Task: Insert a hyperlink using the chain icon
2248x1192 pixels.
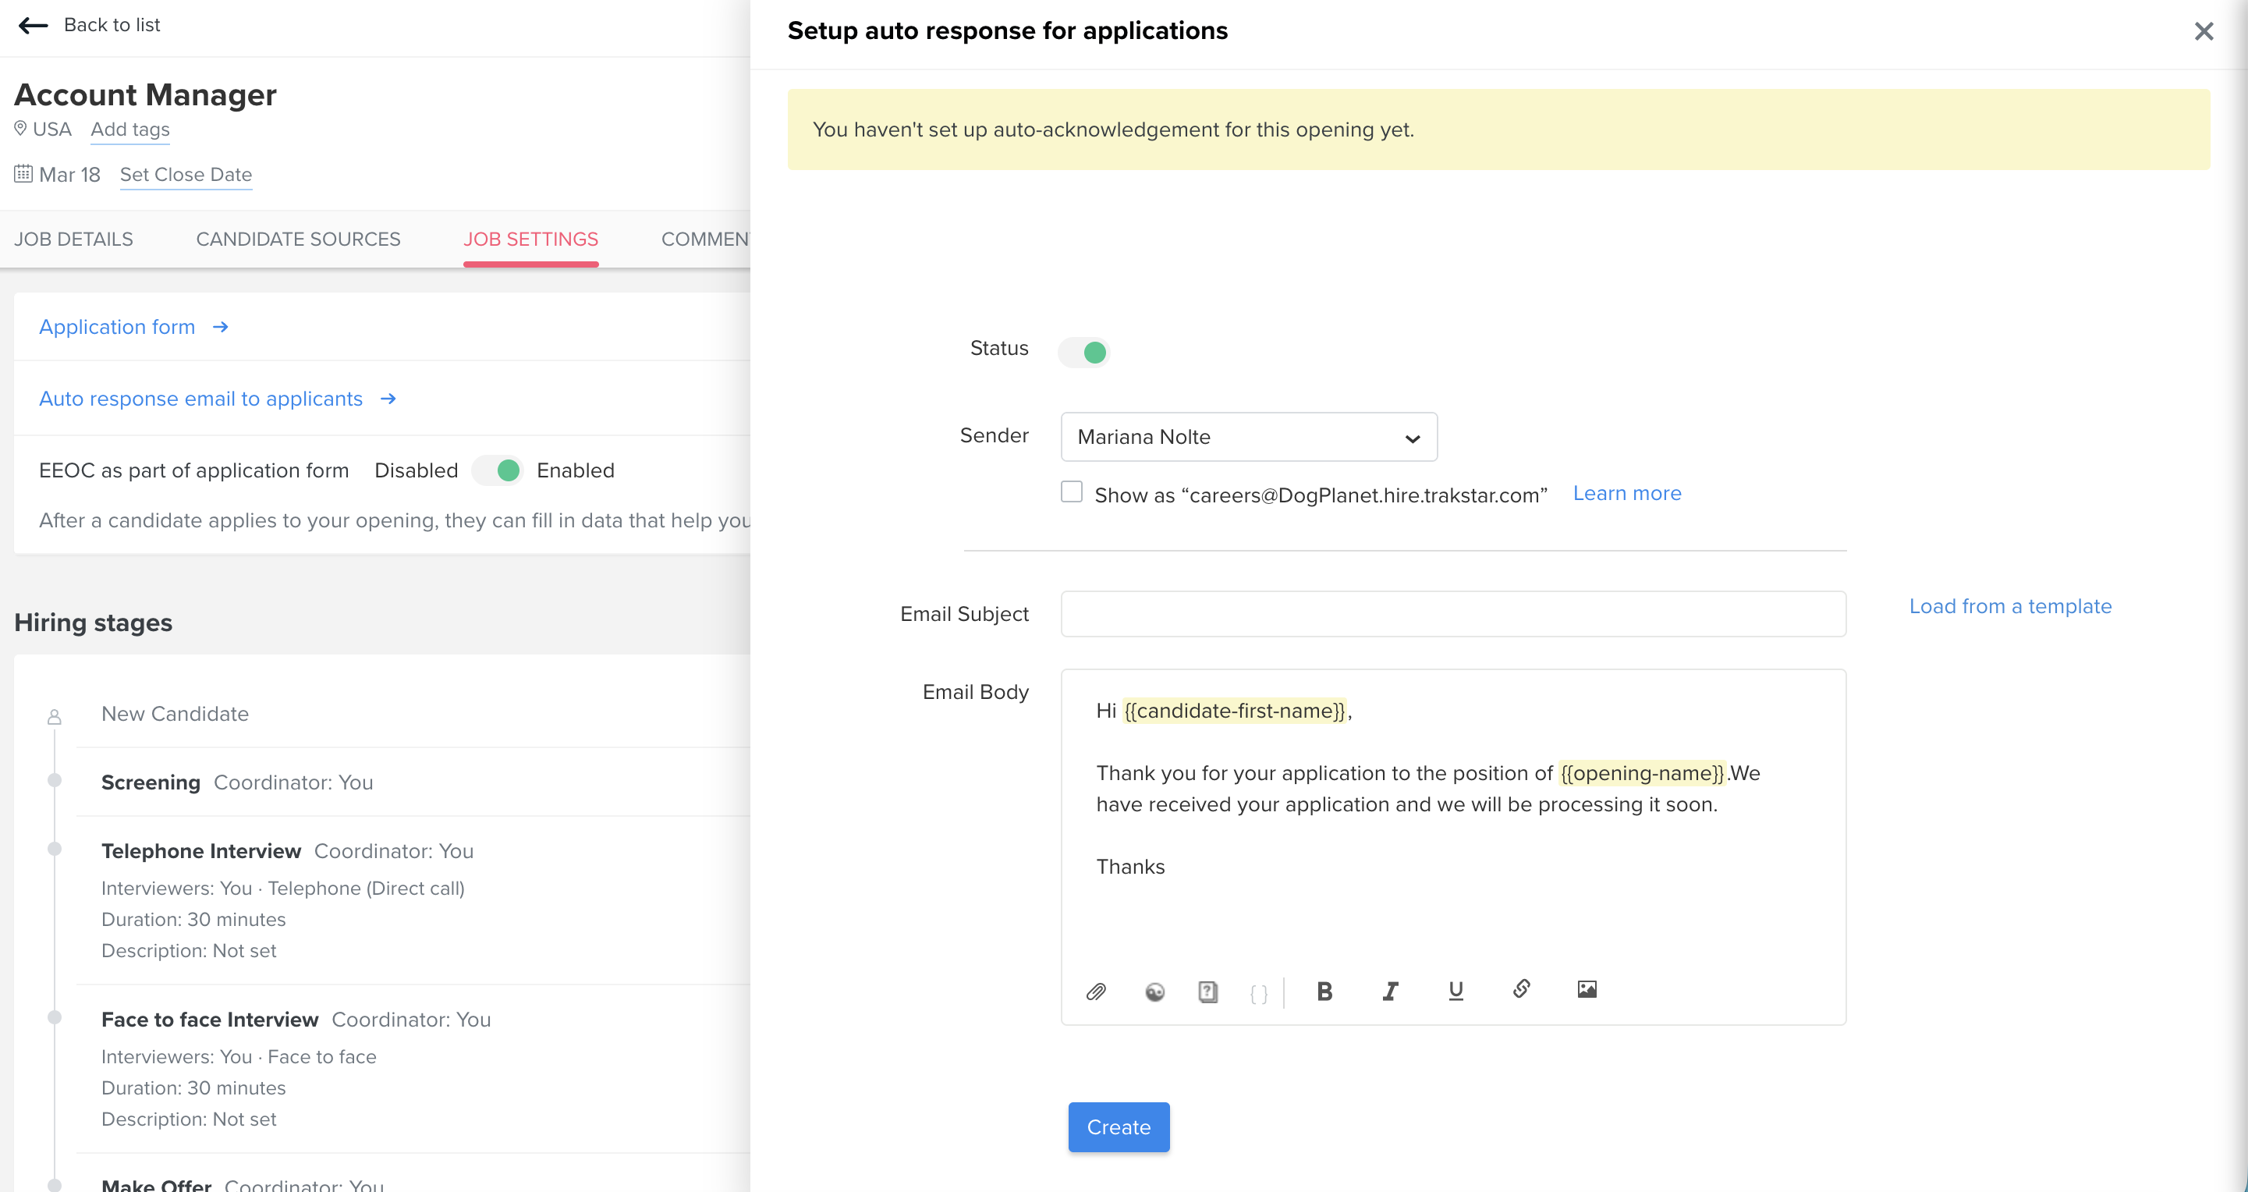Action: tap(1521, 988)
